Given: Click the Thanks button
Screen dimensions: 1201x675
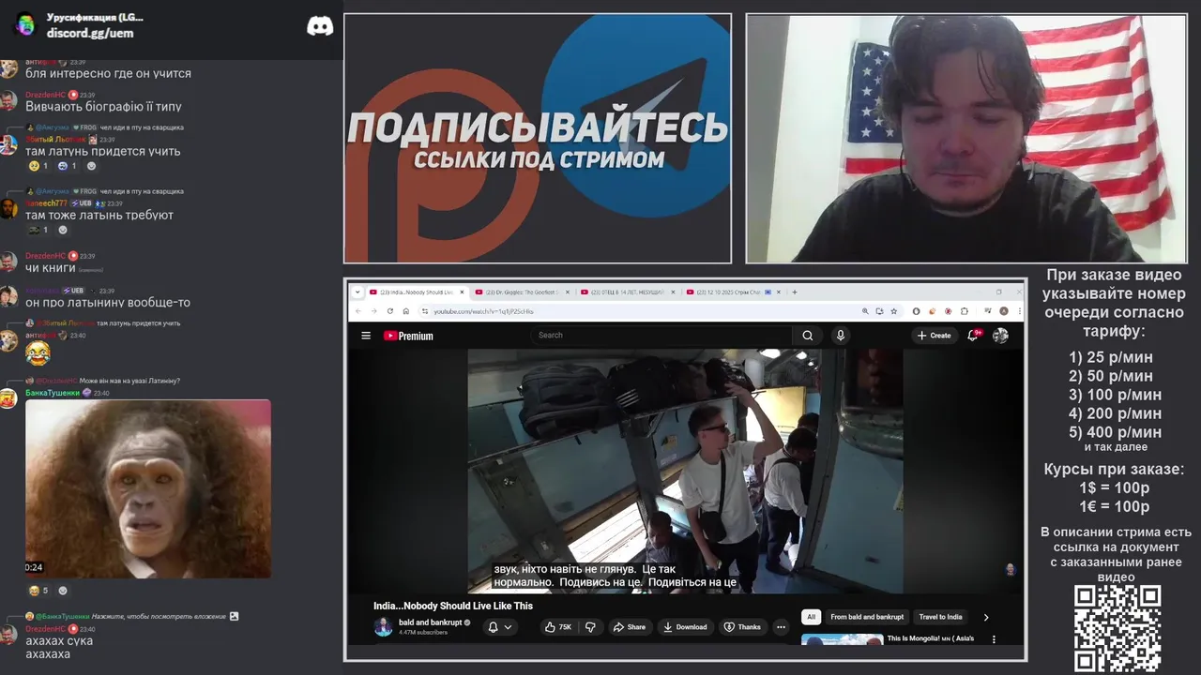Looking at the screenshot, I should (743, 627).
